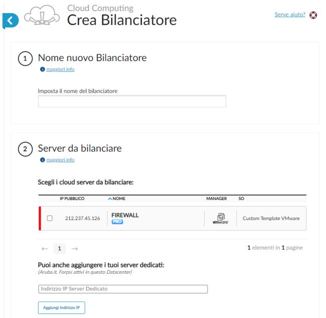
Task: Sort the table by the MANAGER column
Action: click(x=217, y=198)
